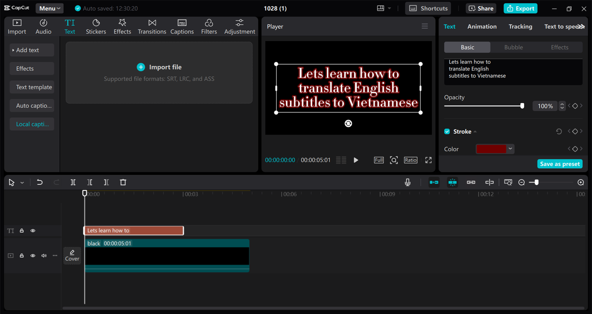592x314 pixels.
Task: Add a keyframe for Opacity
Action: (575, 106)
